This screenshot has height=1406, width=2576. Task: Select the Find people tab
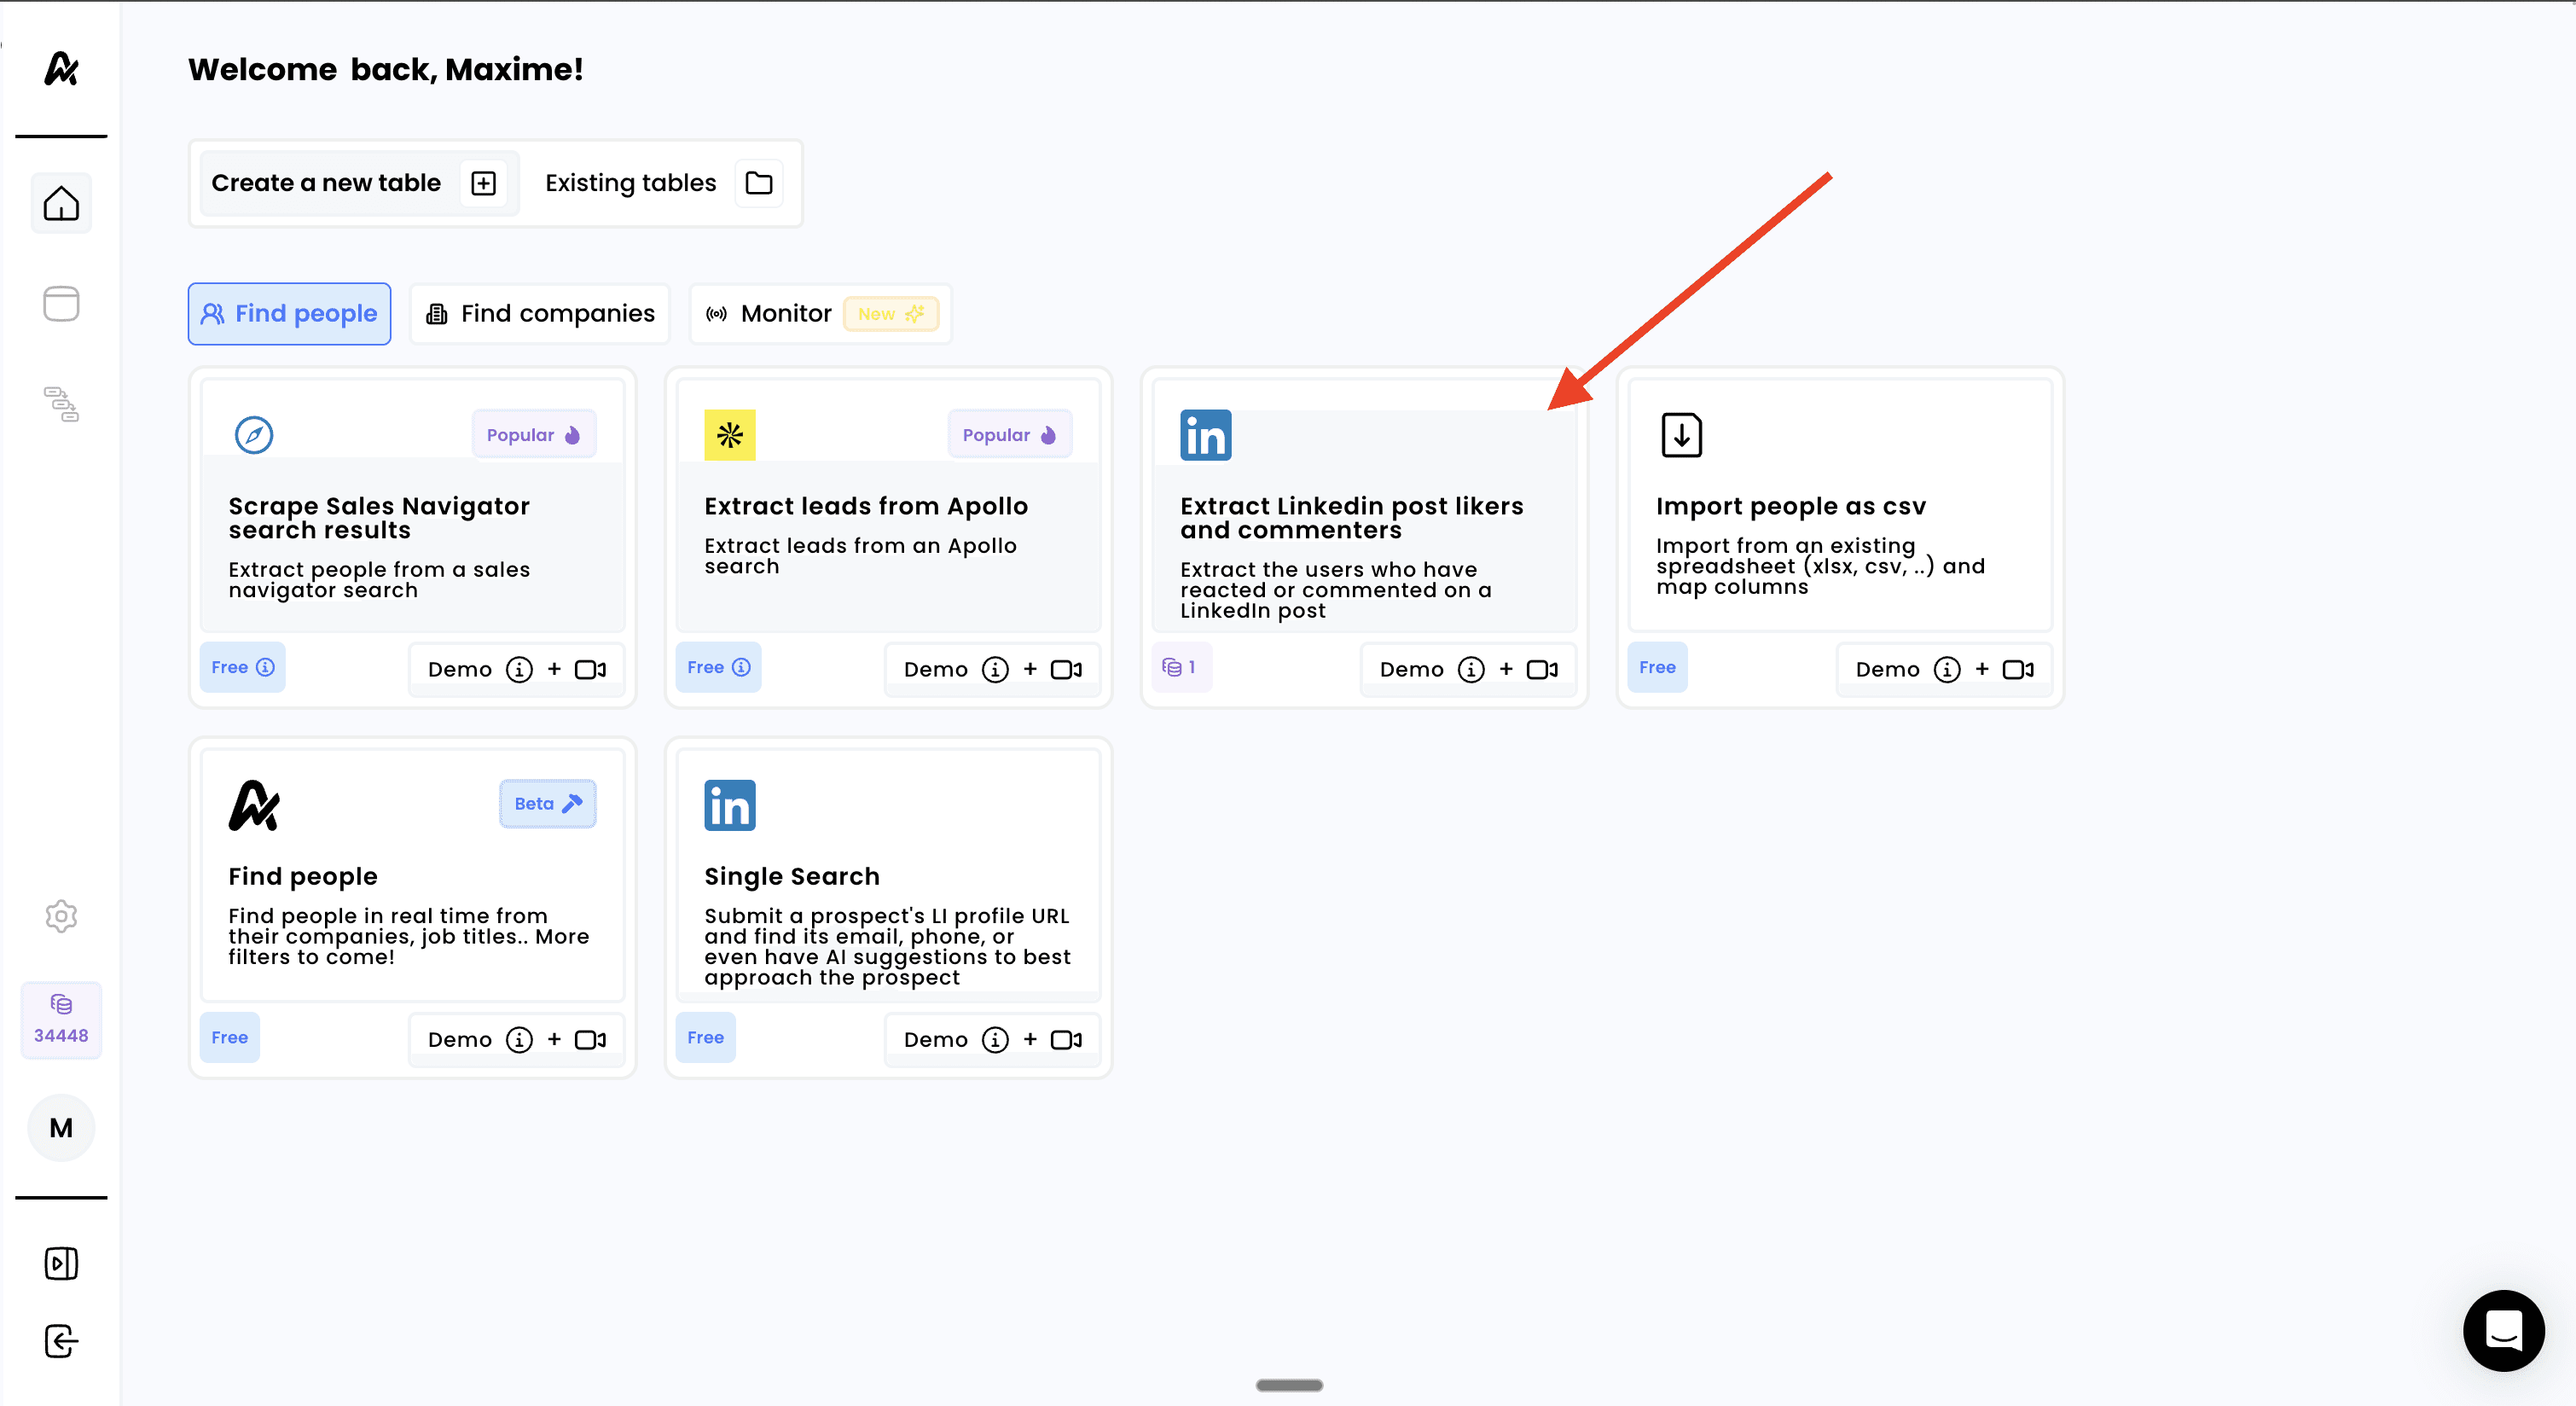tap(289, 314)
